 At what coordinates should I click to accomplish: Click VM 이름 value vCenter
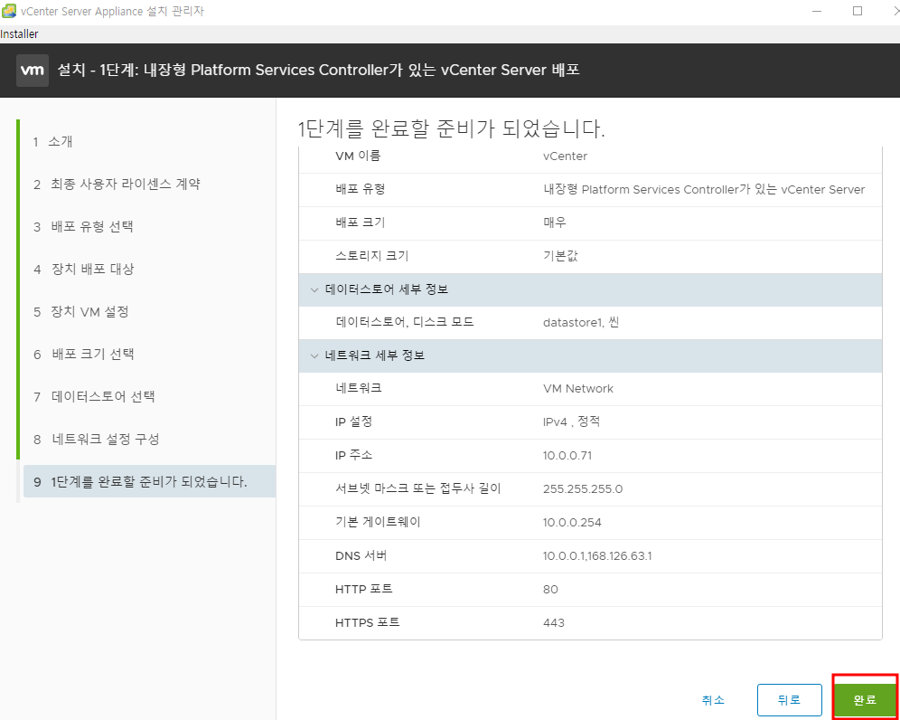(565, 156)
